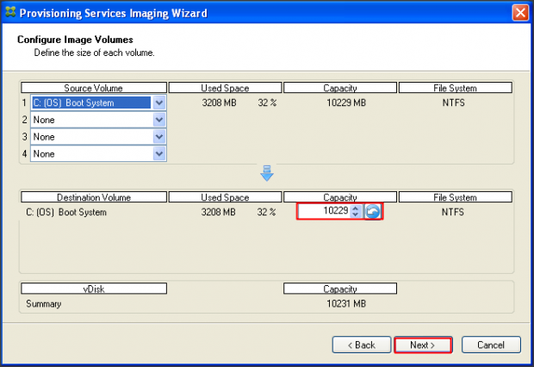Click the vDisk Capacity header
The height and width of the screenshot is (367, 534).
click(340, 289)
